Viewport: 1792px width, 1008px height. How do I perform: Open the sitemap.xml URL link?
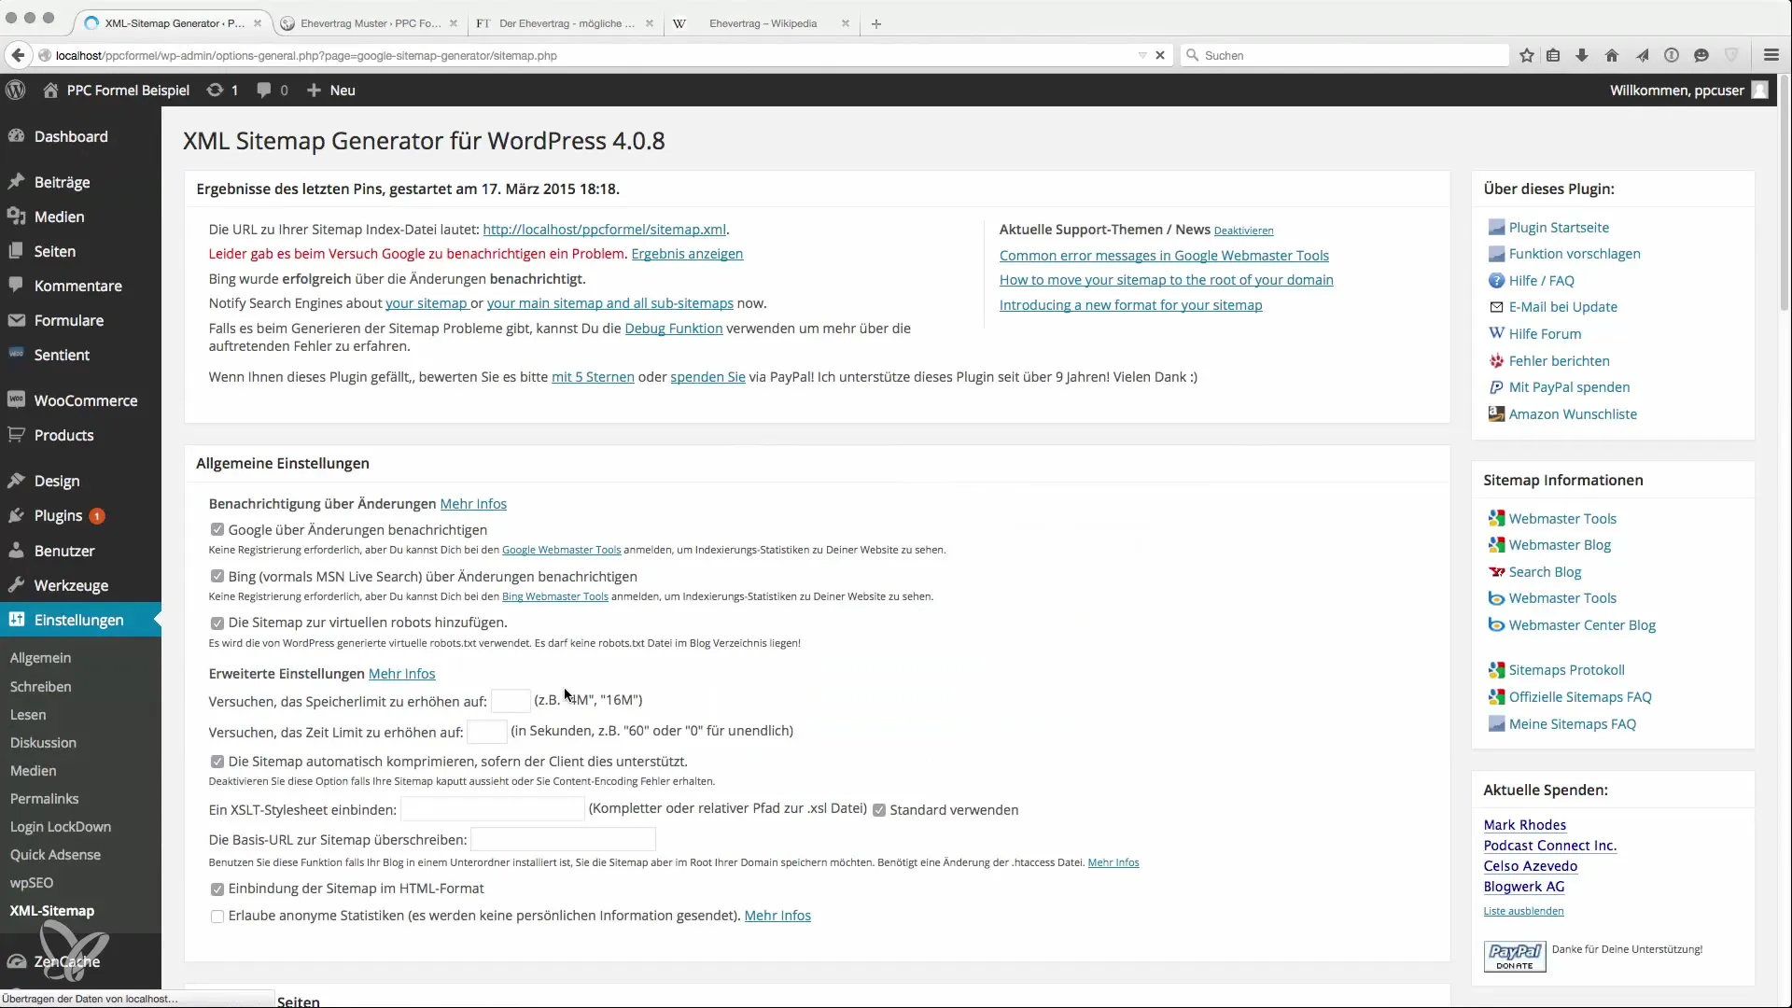click(604, 229)
